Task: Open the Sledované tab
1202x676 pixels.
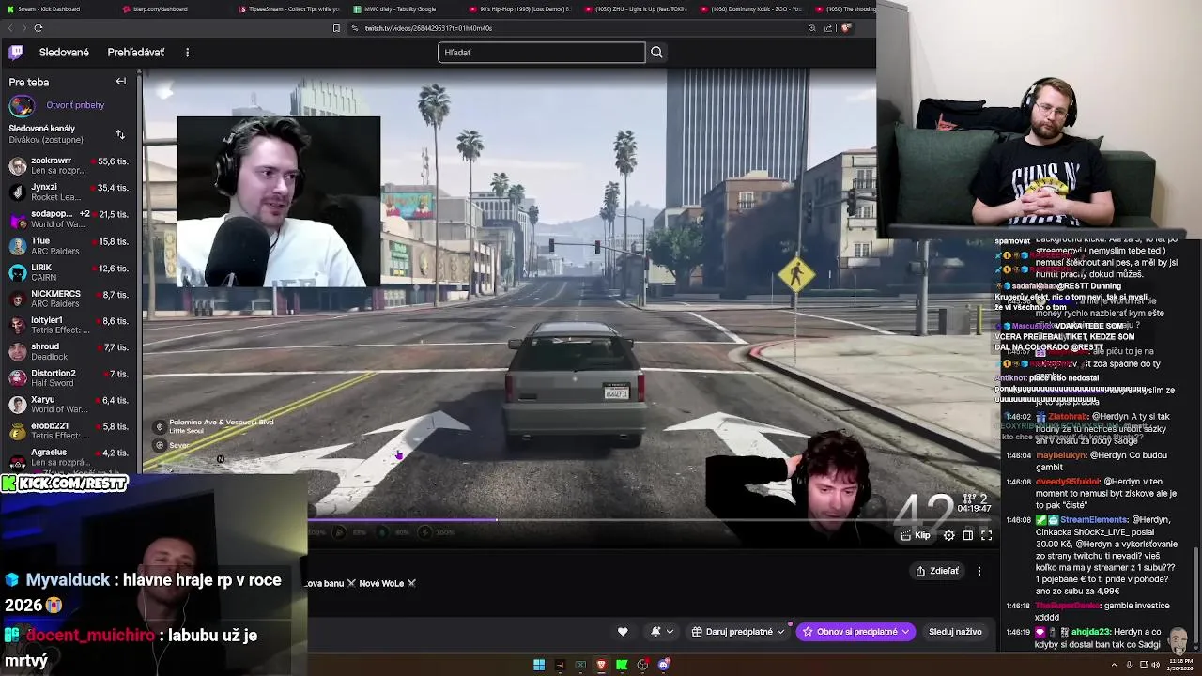Action: point(64,52)
